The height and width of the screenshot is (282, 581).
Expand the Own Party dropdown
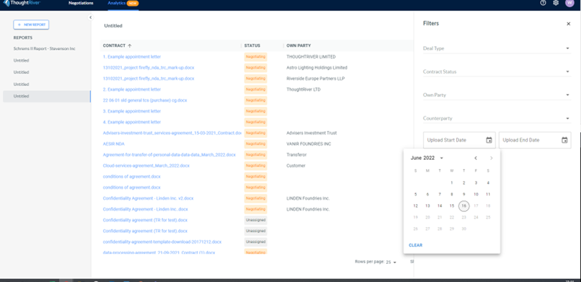point(497,95)
